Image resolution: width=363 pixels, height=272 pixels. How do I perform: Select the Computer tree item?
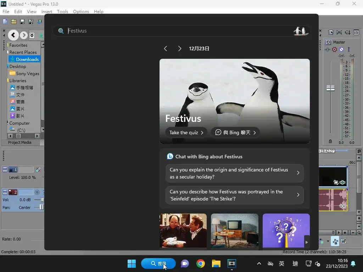pyautogui.click(x=19, y=123)
